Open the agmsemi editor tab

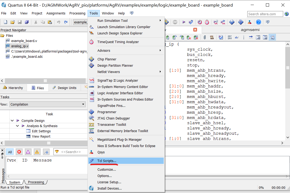(x=250, y=30)
